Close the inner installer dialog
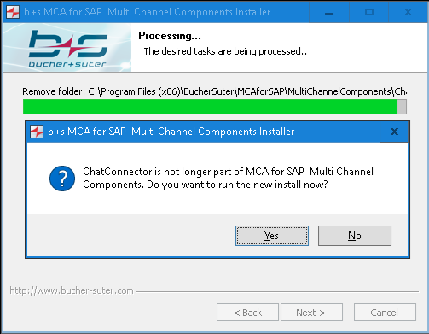Screen dimensions: 429x334 click(x=394, y=132)
